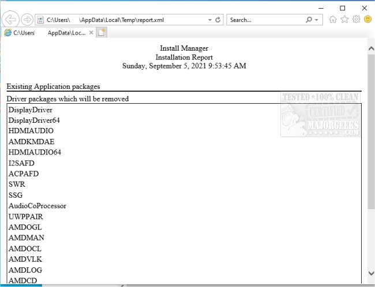The image size is (375, 287).
Task: Go forward with the browser Forward arrow
Action: pyautogui.click(x=27, y=20)
